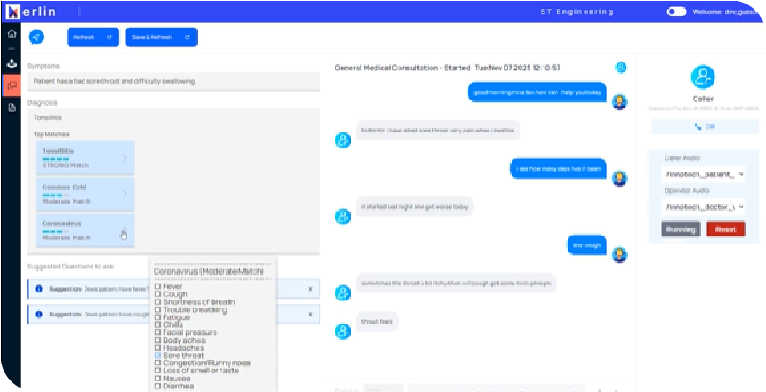
Task: Click the joystick-shaped icon in the left sidebar
Action: (x=12, y=62)
